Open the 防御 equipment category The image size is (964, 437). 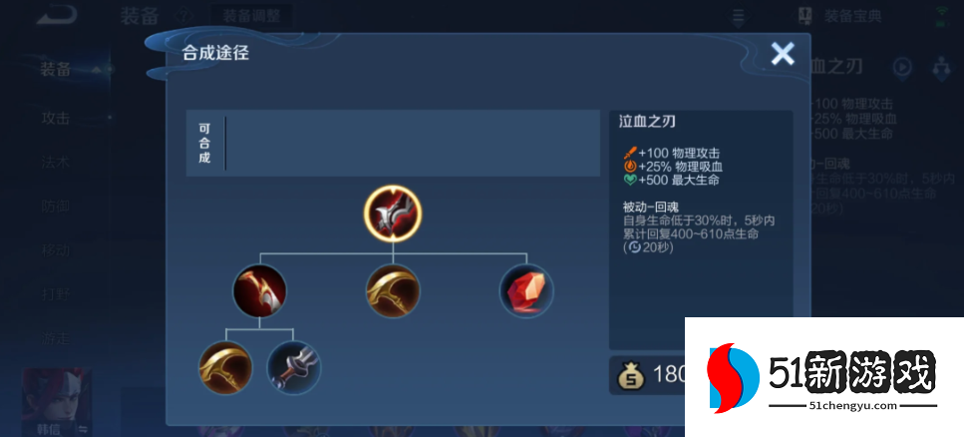(56, 207)
